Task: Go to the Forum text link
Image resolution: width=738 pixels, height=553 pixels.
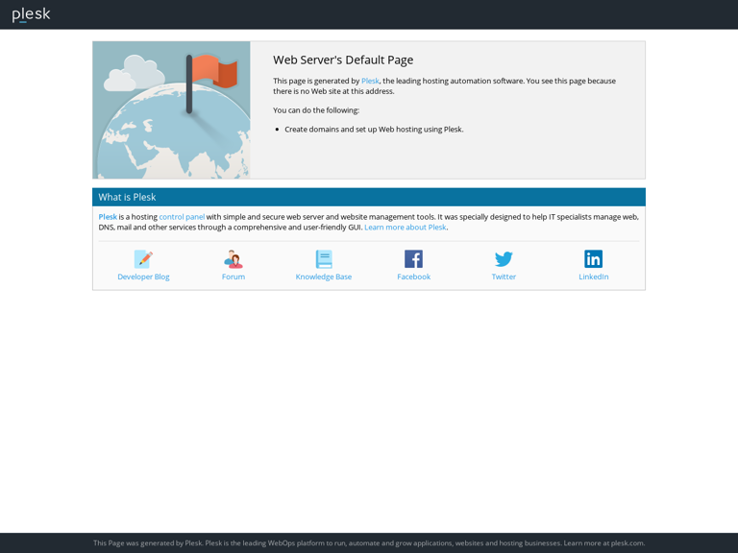Action: [x=234, y=276]
